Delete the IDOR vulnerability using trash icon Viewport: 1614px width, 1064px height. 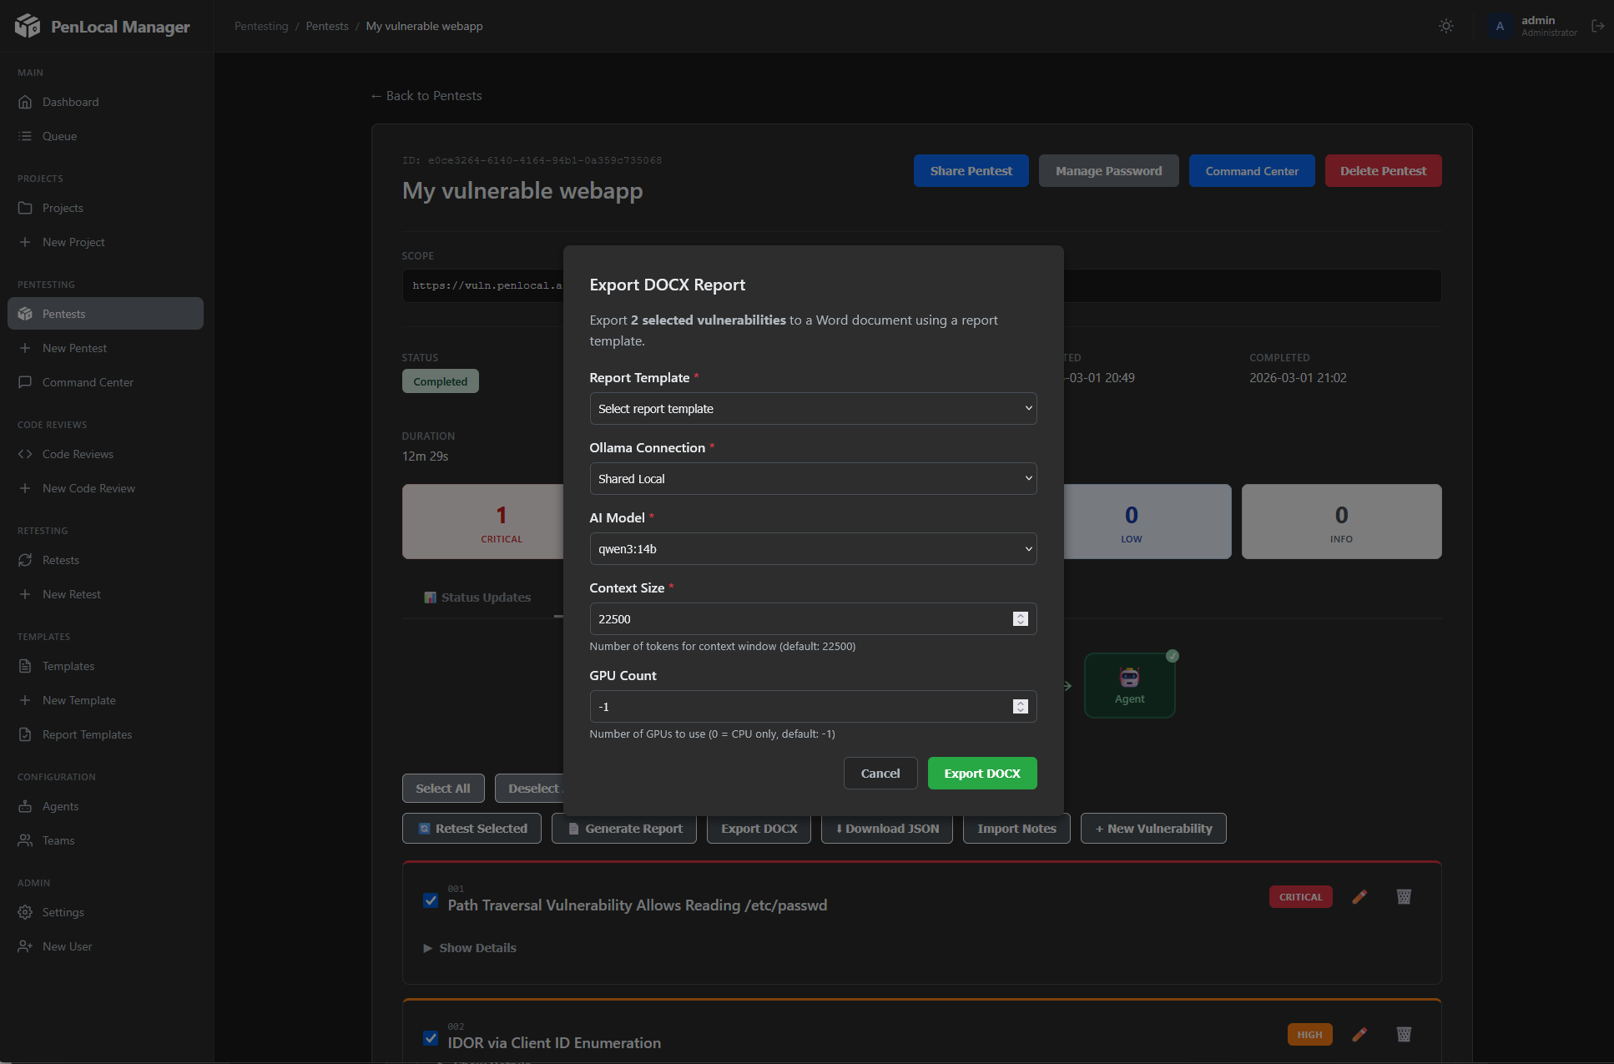pyautogui.click(x=1404, y=1034)
